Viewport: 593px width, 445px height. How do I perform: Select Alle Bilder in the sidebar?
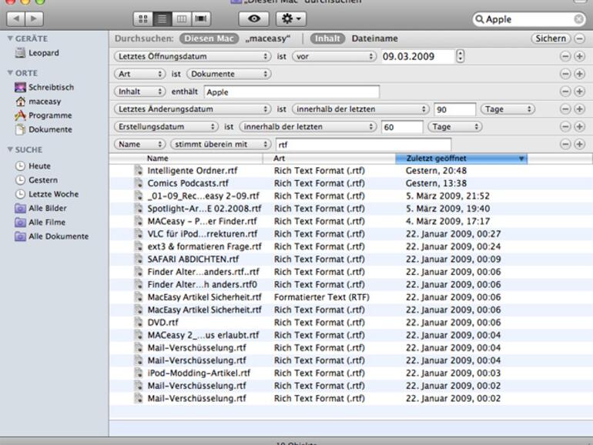(x=47, y=209)
